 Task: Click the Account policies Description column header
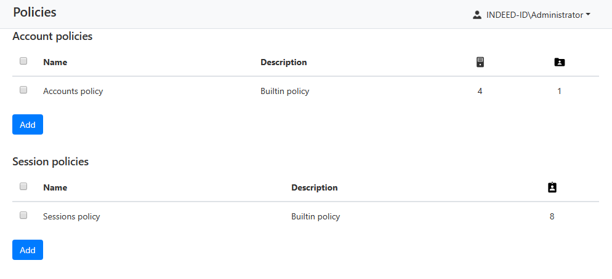pos(283,62)
